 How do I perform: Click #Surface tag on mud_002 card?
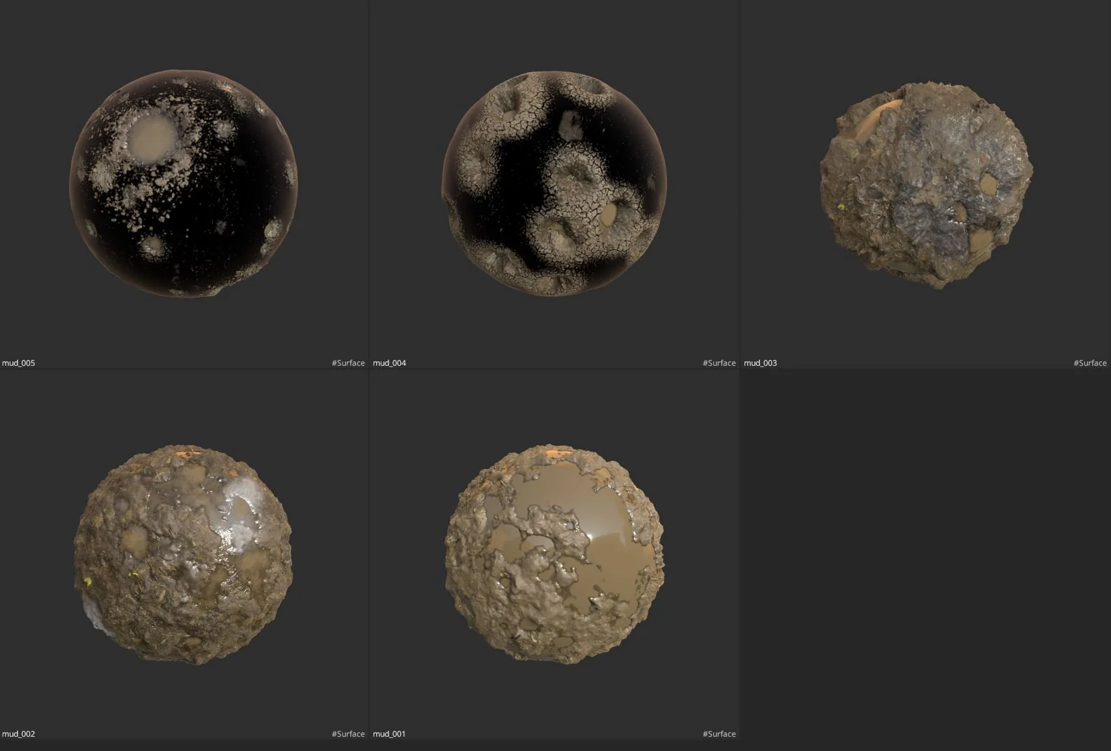click(x=348, y=734)
